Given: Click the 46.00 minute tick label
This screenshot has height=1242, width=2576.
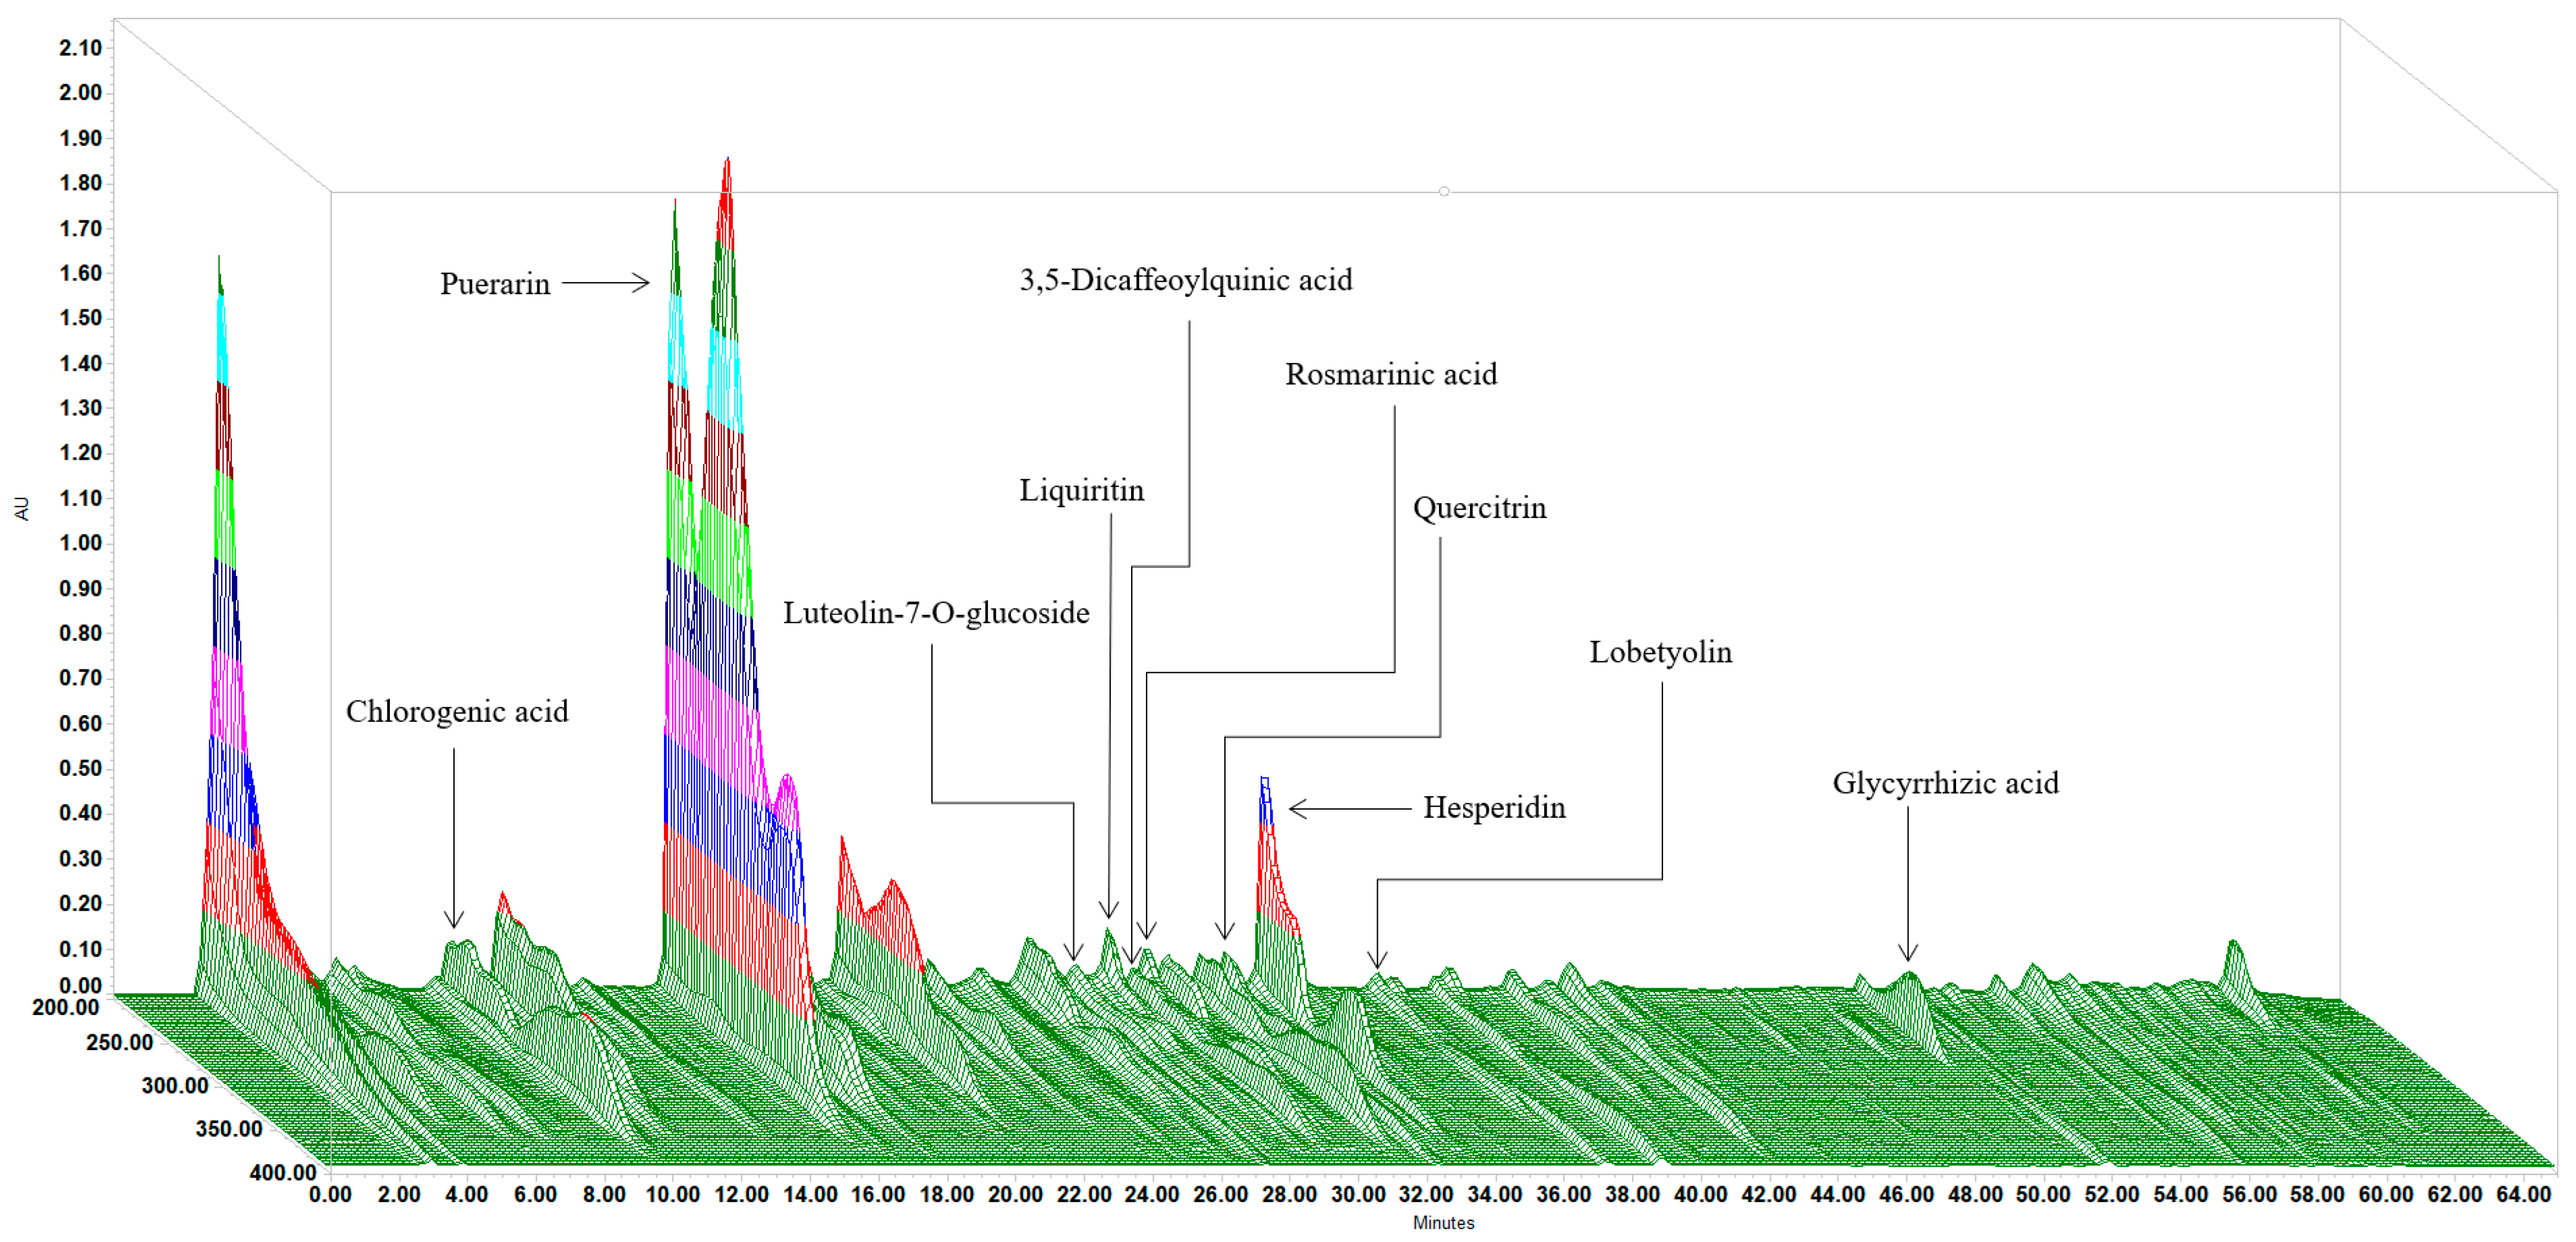Looking at the screenshot, I should pos(1906,1194).
